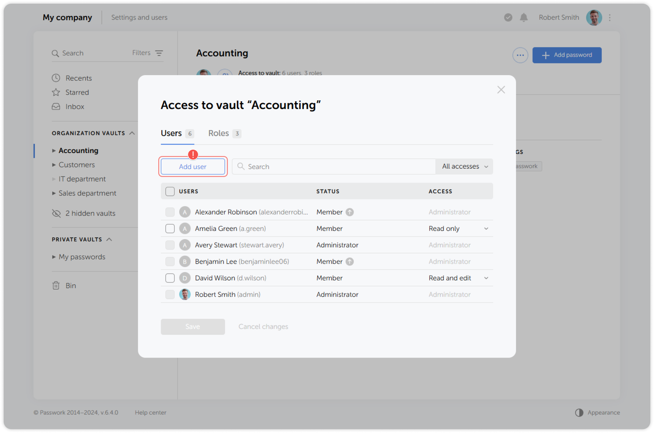Open the vault options ellipsis menu
This screenshot has height=433, width=654.
[x=520, y=55]
